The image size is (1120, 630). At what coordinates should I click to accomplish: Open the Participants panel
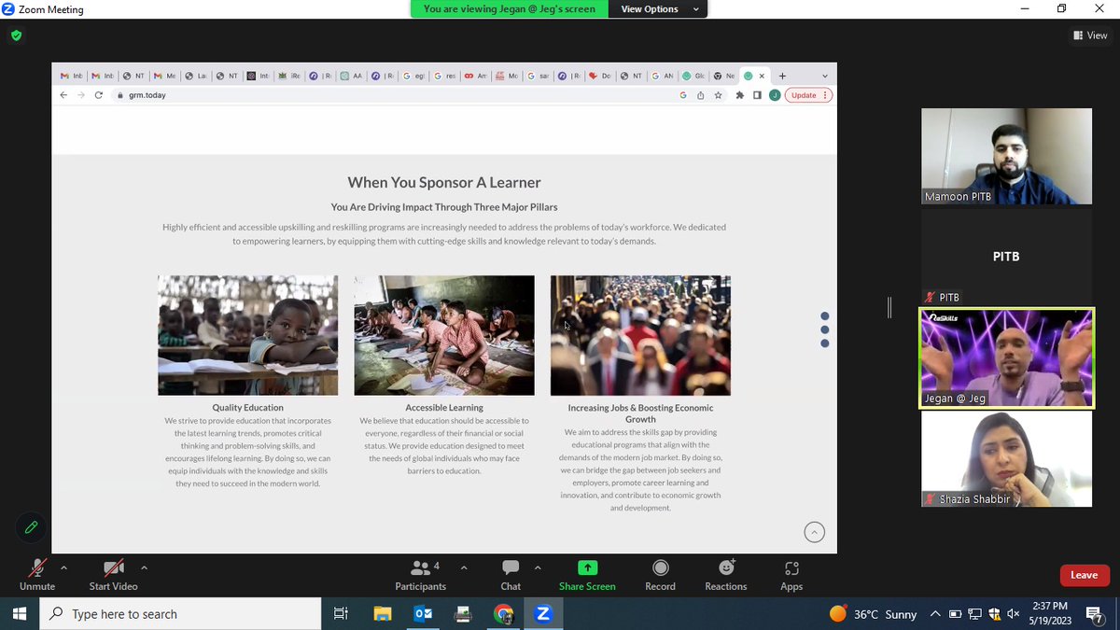[x=421, y=574]
